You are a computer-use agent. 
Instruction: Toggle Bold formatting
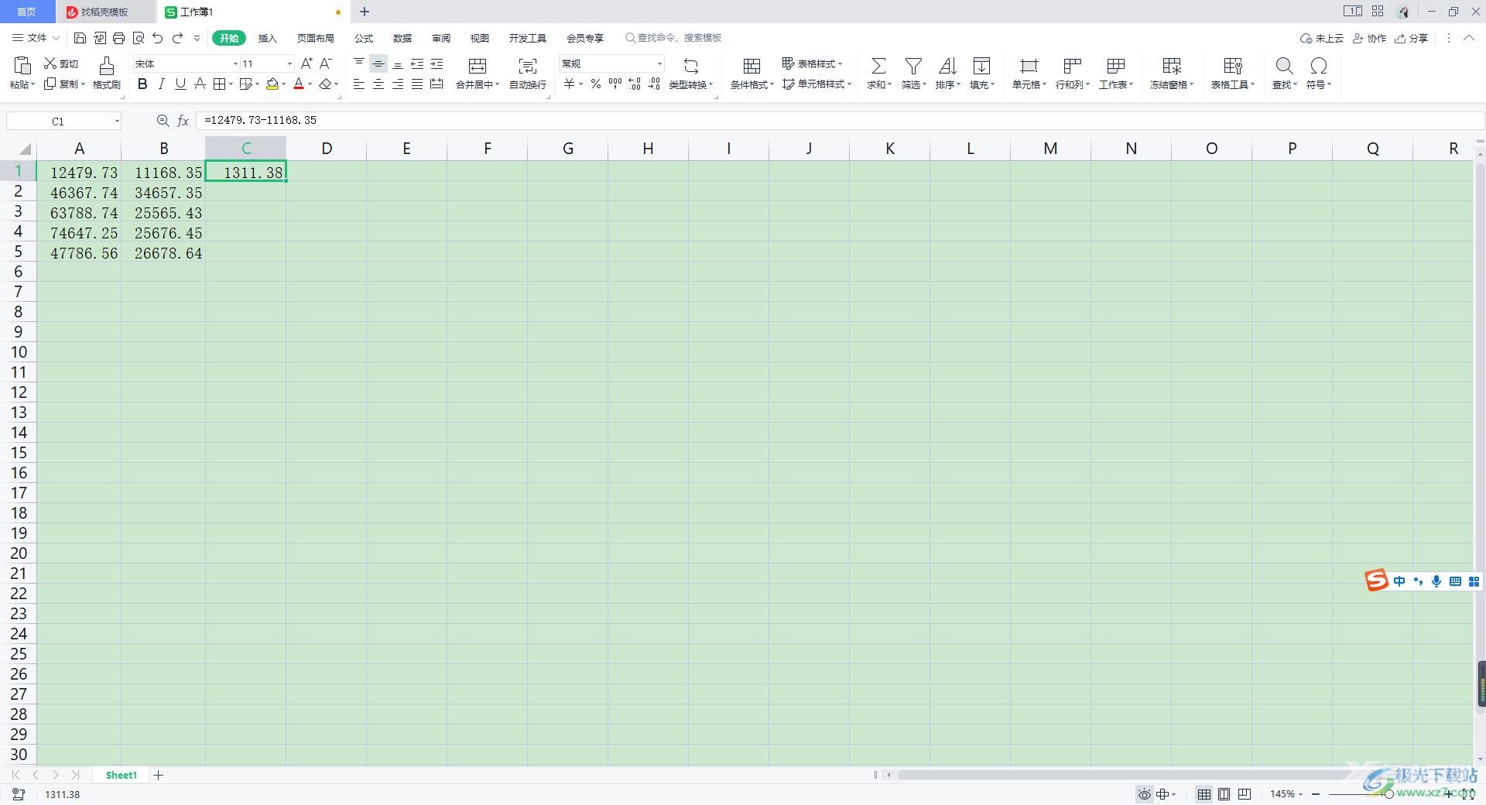coord(142,84)
